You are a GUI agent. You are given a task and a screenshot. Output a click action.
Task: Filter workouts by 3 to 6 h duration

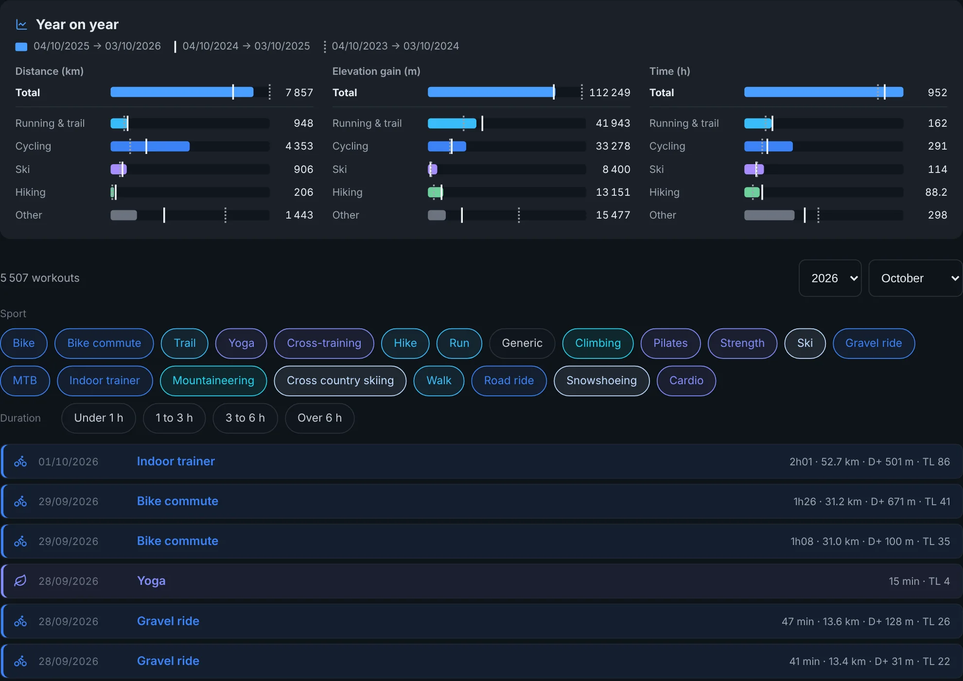pos(245,418)
